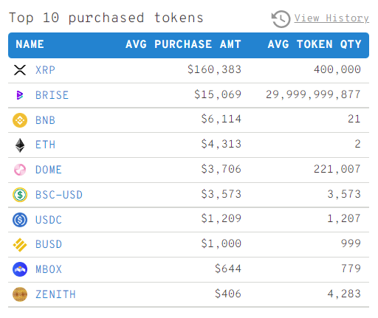Click the AVG PURCHASE AMT column header

point(183,44)
